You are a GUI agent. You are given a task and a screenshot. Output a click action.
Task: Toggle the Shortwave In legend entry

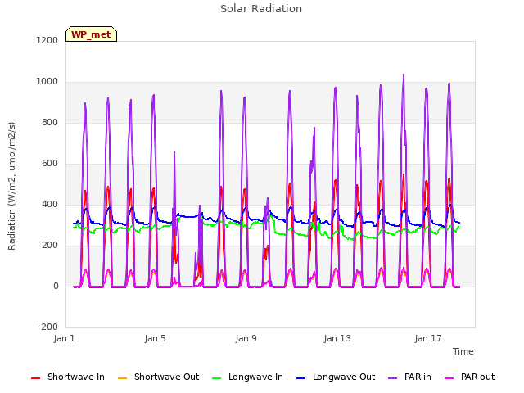click(68, 377)
